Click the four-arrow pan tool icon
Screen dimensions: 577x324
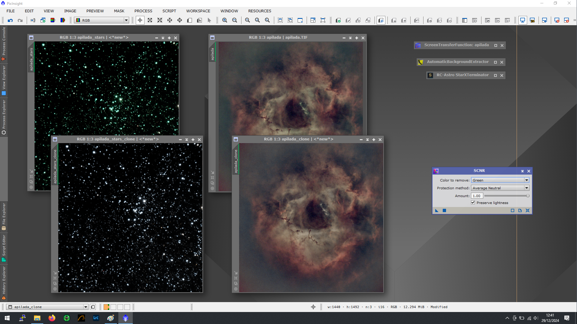click(x=180, y=20)
